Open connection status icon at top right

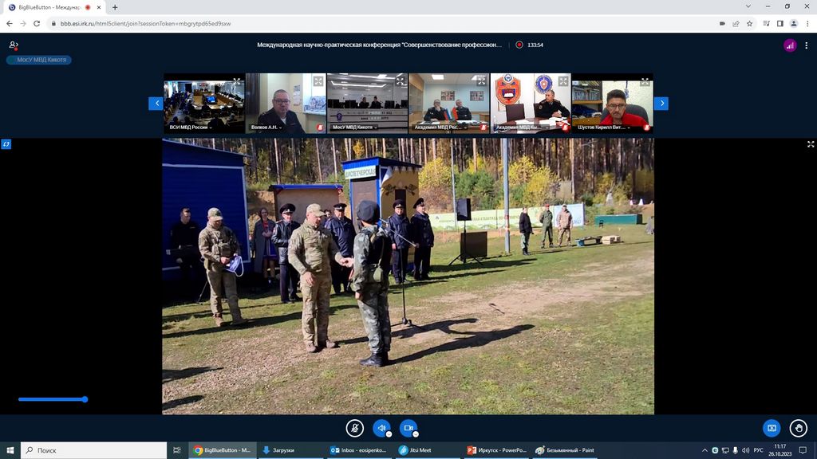790,45
